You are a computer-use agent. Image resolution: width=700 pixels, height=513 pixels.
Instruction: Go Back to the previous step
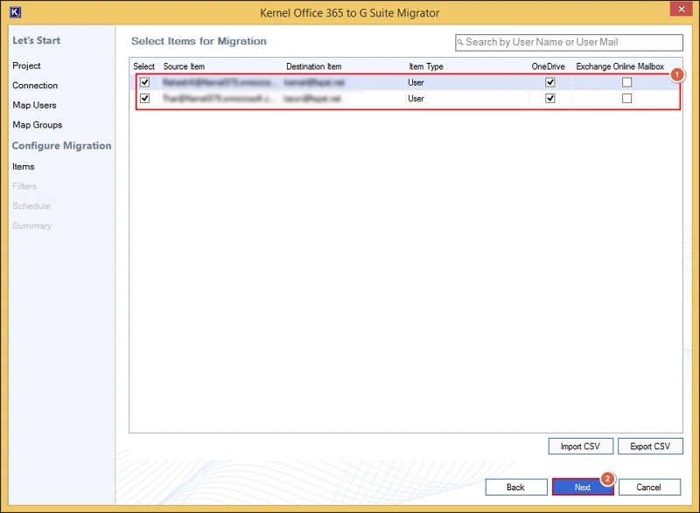tap(515, 487)
